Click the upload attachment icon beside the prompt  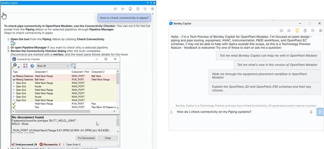(x=171, y=112)
